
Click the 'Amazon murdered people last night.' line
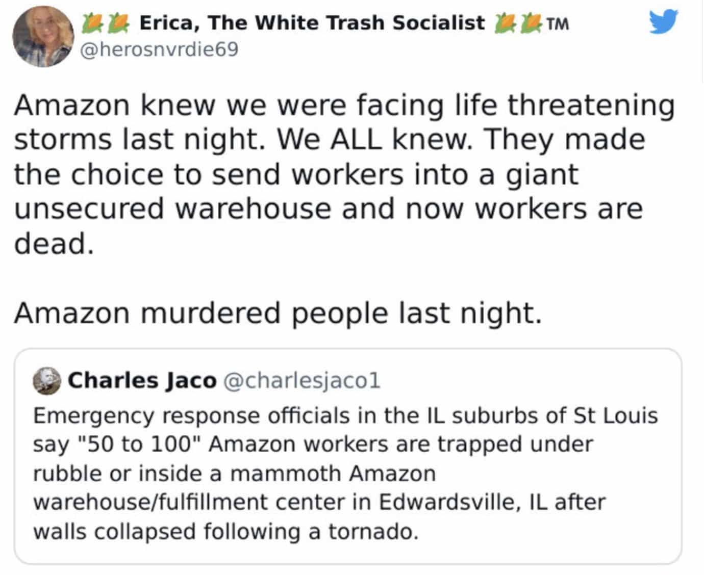point(278,312)
